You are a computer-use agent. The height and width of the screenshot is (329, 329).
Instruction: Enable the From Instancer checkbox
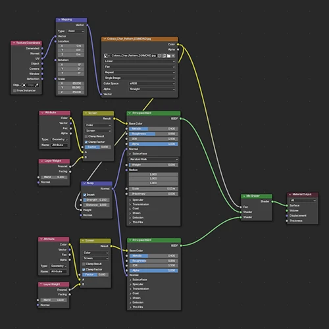14,91
